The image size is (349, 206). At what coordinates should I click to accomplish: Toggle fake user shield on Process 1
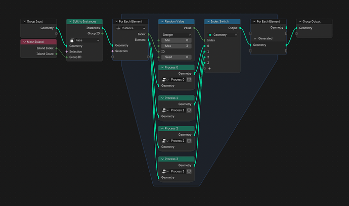pos(189,110)
